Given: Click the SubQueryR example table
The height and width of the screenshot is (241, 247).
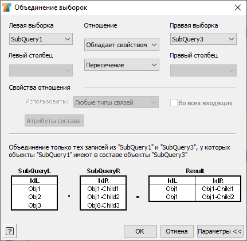Looking at the screenshot, I should click(103, 193).
